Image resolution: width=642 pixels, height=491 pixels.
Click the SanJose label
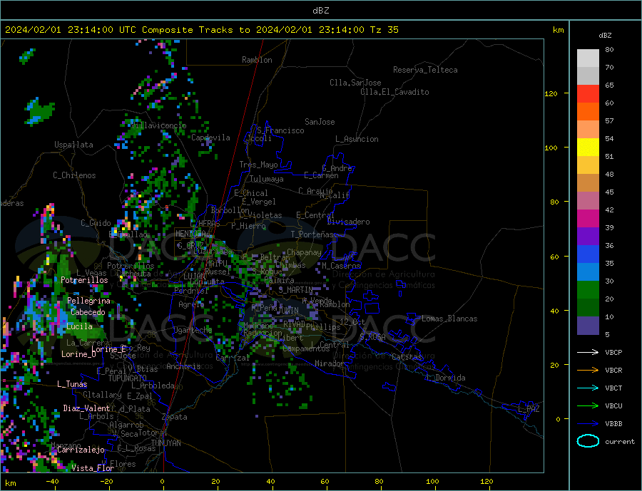[x=320, y=122]
